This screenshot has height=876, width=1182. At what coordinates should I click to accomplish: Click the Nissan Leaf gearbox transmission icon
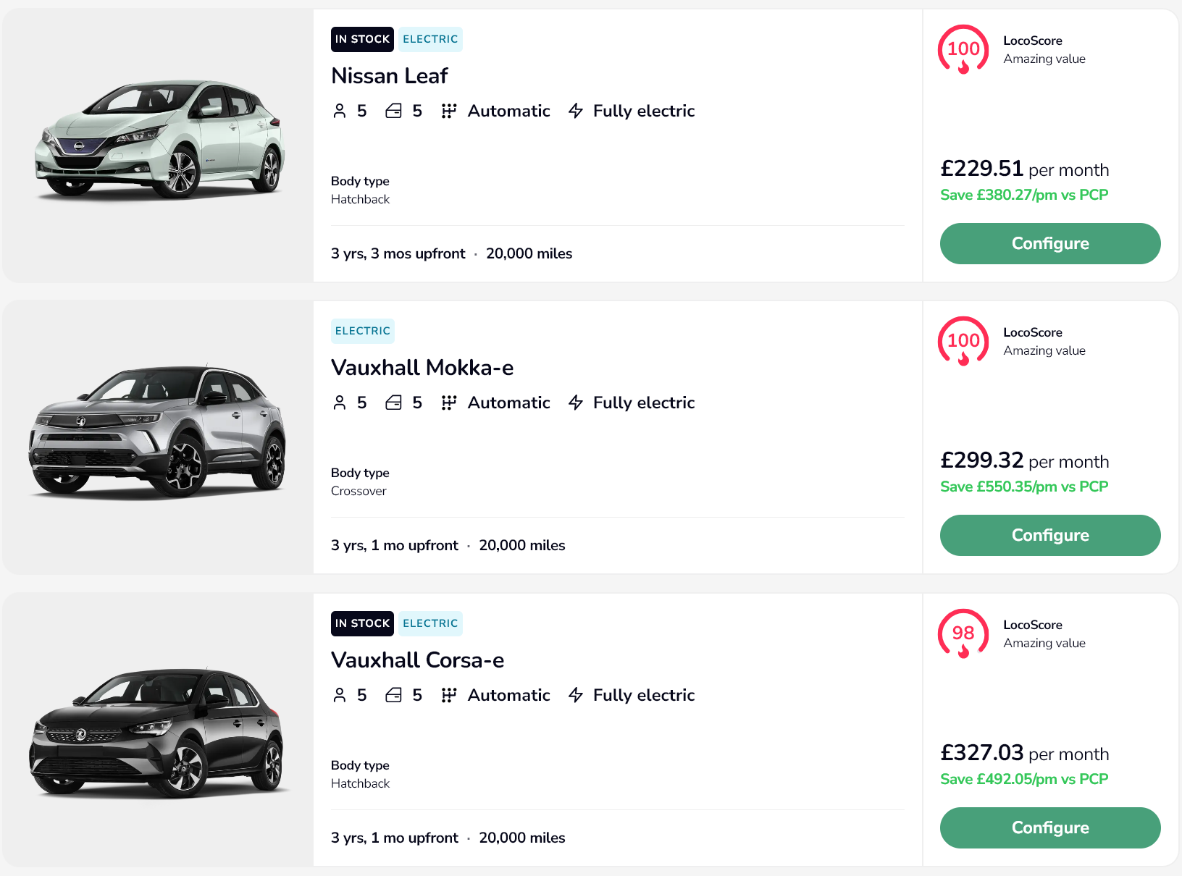click(x=449, y=111)
